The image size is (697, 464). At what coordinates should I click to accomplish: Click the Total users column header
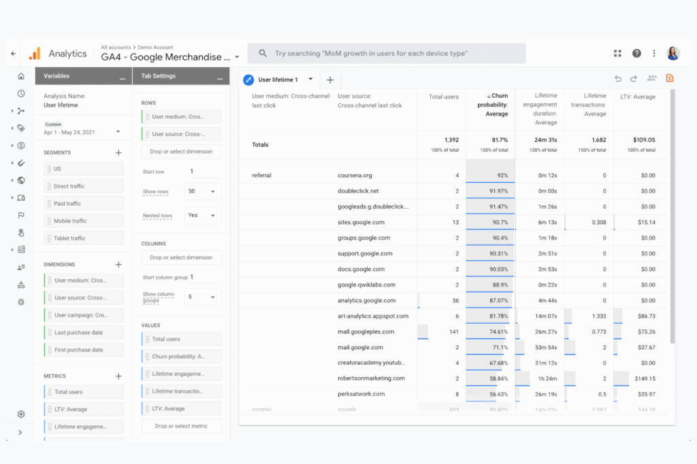click(444, 96)
